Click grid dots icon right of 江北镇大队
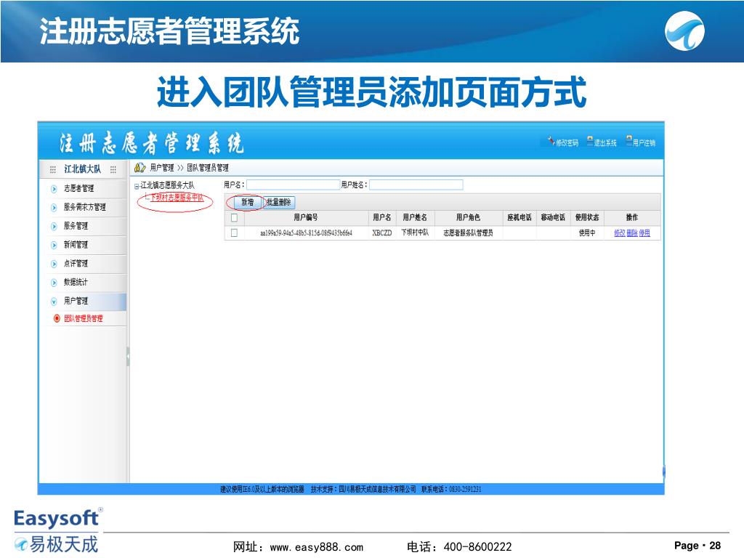 pyautogui.click(x=113, y=169)
